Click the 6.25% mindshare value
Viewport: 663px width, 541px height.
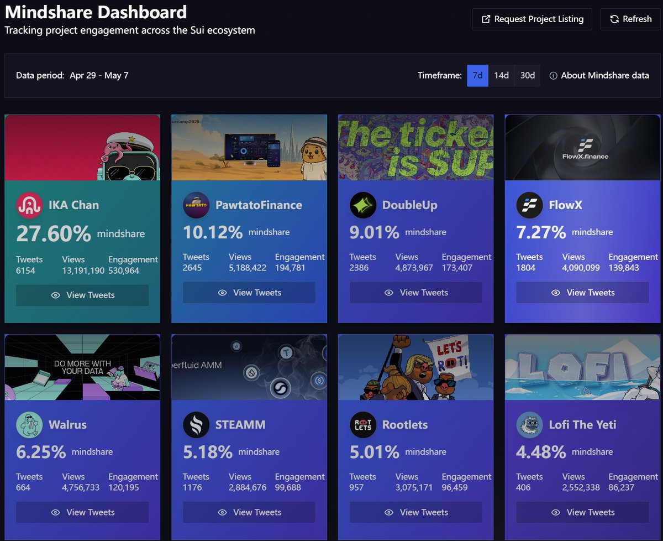click(41, 451)
